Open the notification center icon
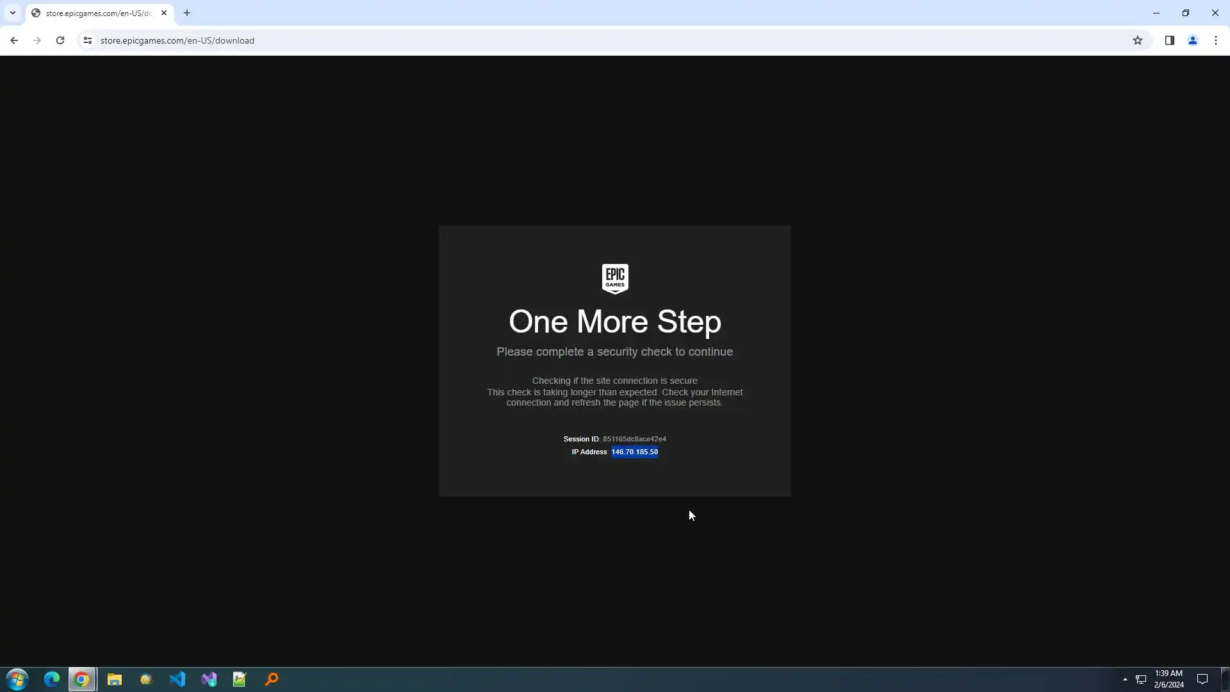 pyautogui.click(x=1202, y=679)
